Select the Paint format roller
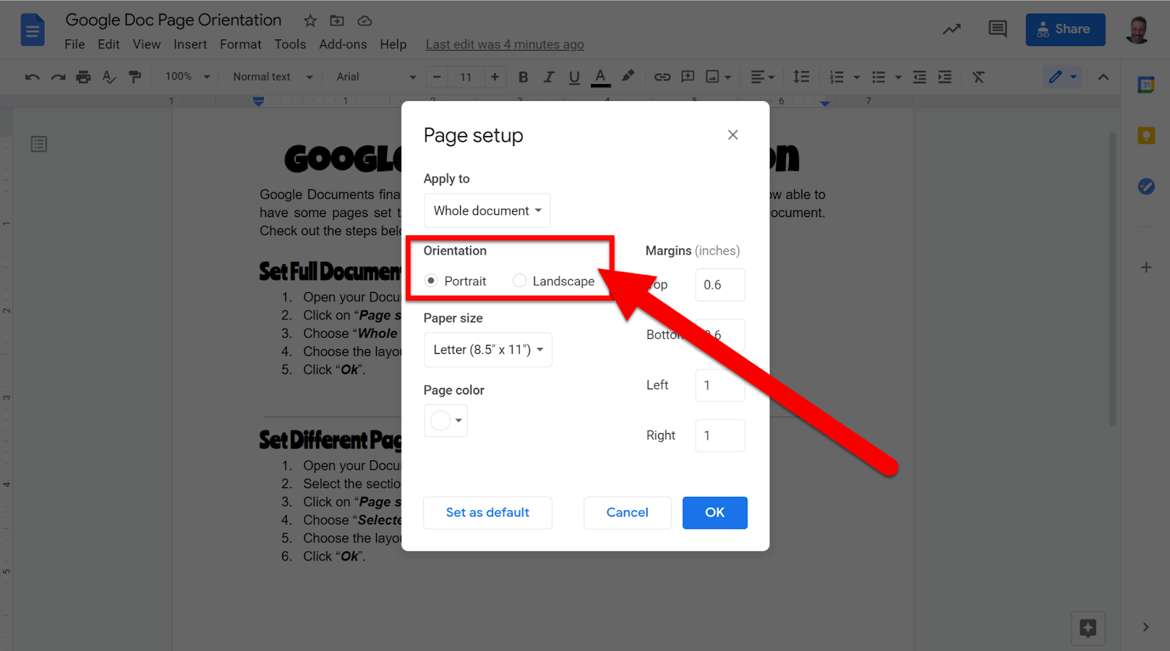The image size is (1170, 651). [135, 77]
